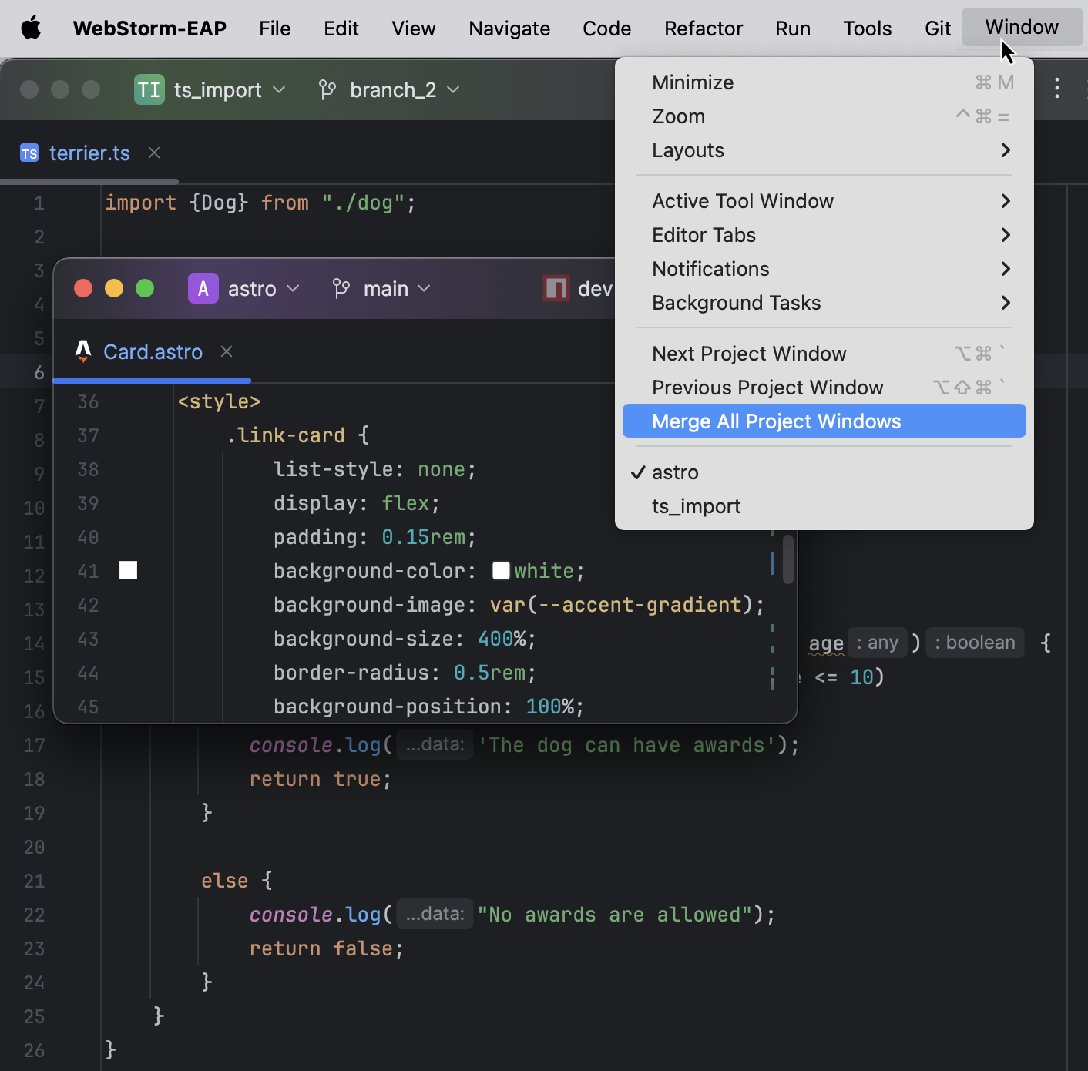This screenshot has width=1088, height=1071.
Task: Click the Git branch icon beside branch_2
Action: click(x=327, y=89)
